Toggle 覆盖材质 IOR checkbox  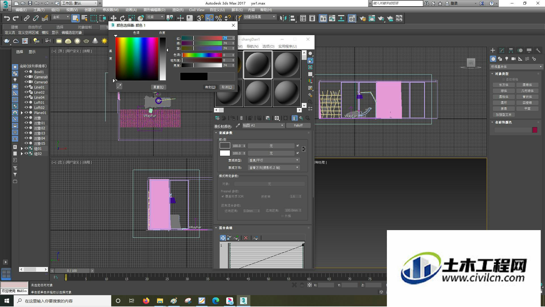coord(223,196)
